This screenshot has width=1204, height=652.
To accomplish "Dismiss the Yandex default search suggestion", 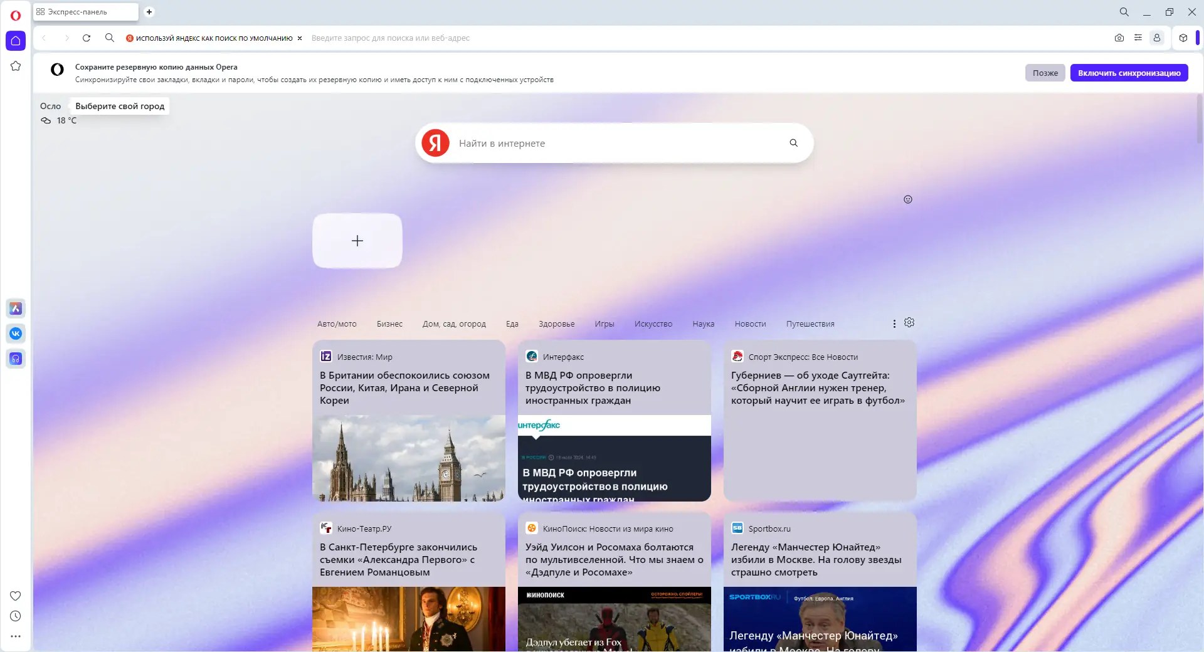I will [x=300, y=38].
